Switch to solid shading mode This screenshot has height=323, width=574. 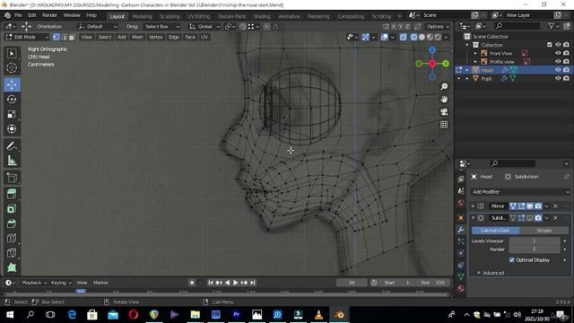coord(422,37)
